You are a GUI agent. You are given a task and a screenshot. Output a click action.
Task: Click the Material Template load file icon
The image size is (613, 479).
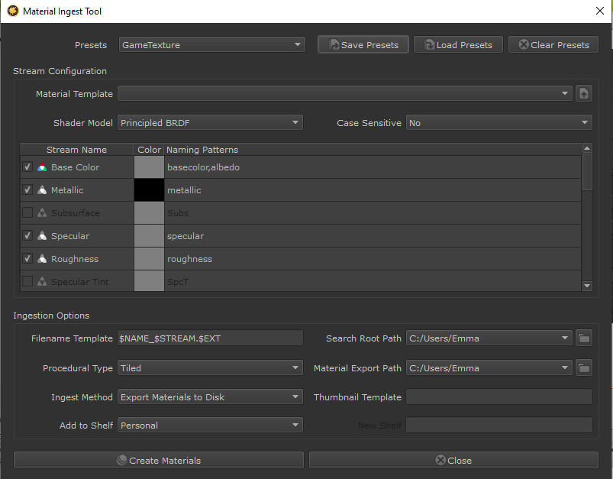point(584,94)
